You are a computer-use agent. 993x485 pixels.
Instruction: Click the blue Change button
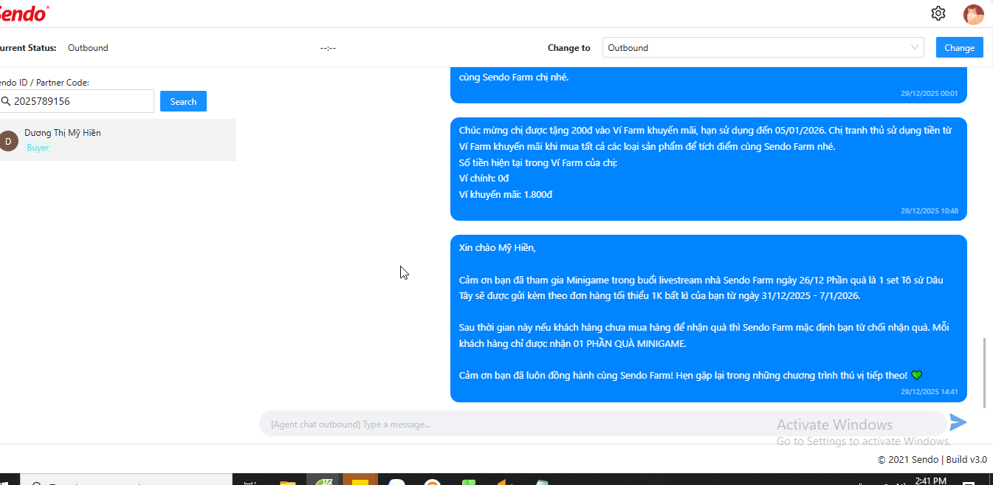pyautogui.click(x=959, y=47)
